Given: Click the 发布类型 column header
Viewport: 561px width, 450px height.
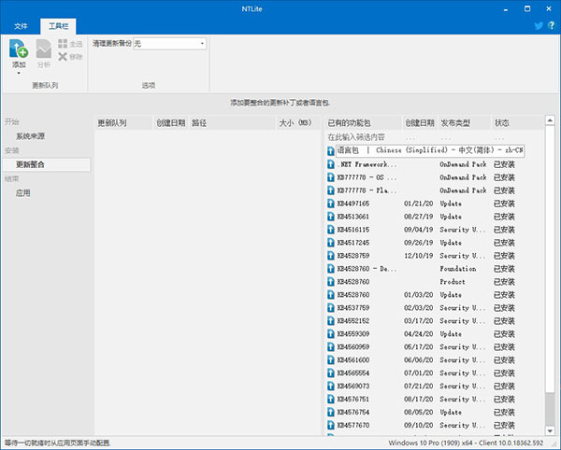Looking at the screenshot, I should point(464,123).
